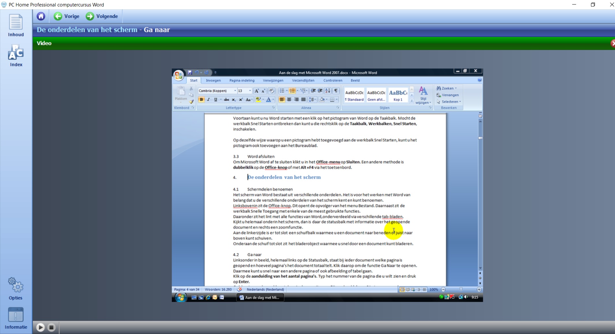
Task: Open the Index sidebar icon
Action: click(16, 55)
